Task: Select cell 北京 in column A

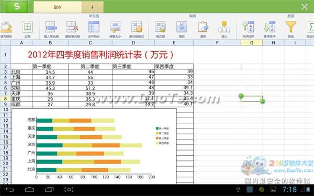Action: 21,72
